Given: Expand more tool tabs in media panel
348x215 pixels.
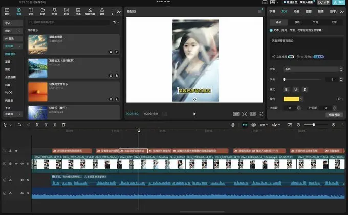Looking at the screenshot, I should click(119, 12).
